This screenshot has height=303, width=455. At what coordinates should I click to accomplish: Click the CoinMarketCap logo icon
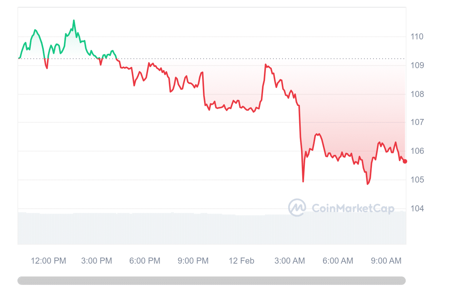point(297,208)
